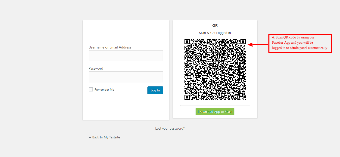
Task: Click the red-bordered instruction note
Action: (x=300, y=43)
